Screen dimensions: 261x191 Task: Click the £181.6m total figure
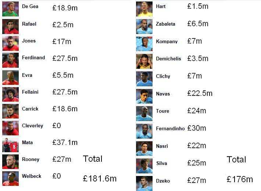pos(100,179)
